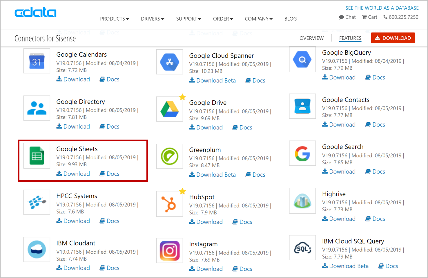The image size is (428, 278).
Task: Download the IBM Cloudant connector
Action: point(73,268)
